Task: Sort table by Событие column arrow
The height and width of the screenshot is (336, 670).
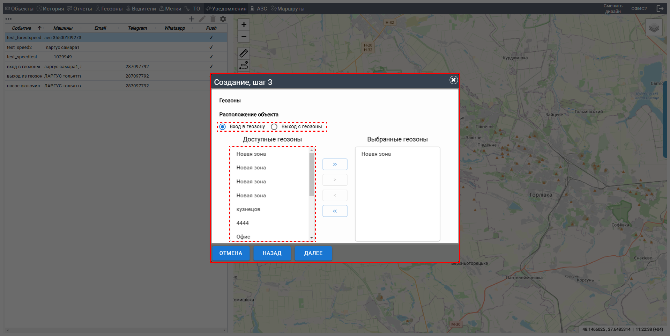Action: tap(39, 28)
